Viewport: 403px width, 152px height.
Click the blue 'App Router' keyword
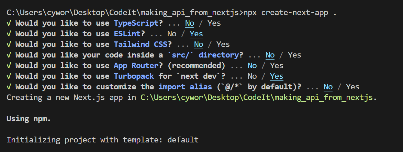(x=136, y=66)
